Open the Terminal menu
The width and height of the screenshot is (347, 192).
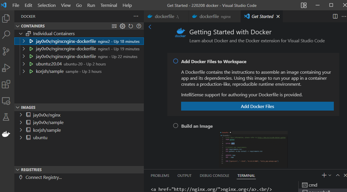point(109,5)
